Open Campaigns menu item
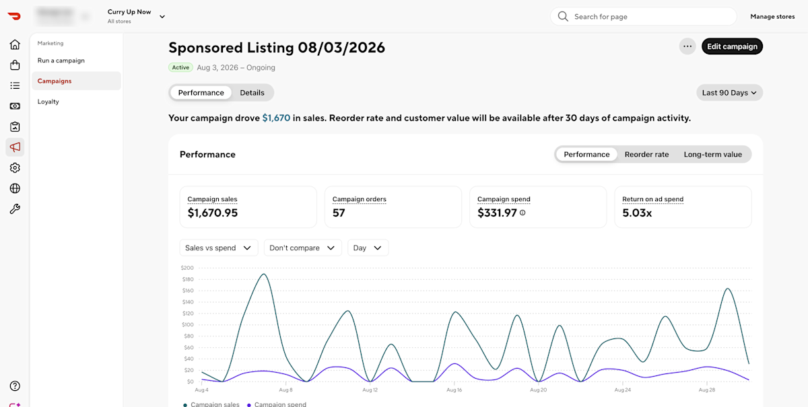Image resolution: width=808 pixels, height=407 pixels. [76, 81]
